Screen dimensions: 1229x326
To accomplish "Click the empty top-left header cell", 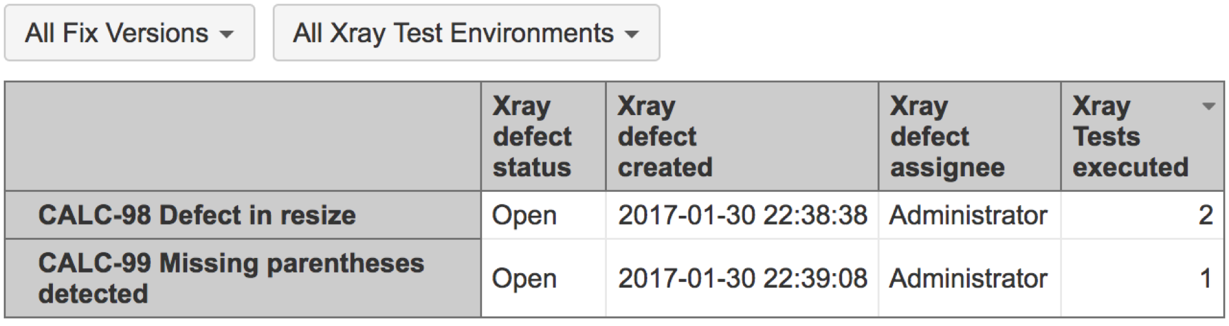I will tap(243, 137).
